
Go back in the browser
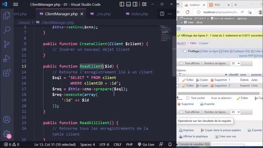[x=179, y=12]
